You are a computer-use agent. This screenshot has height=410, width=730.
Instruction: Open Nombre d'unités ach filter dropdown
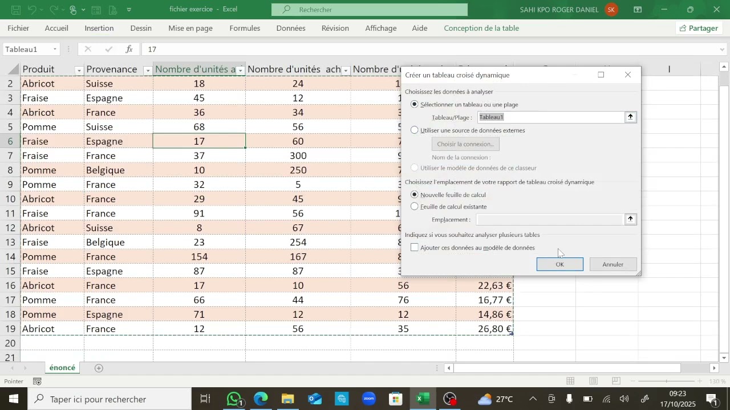346,71
